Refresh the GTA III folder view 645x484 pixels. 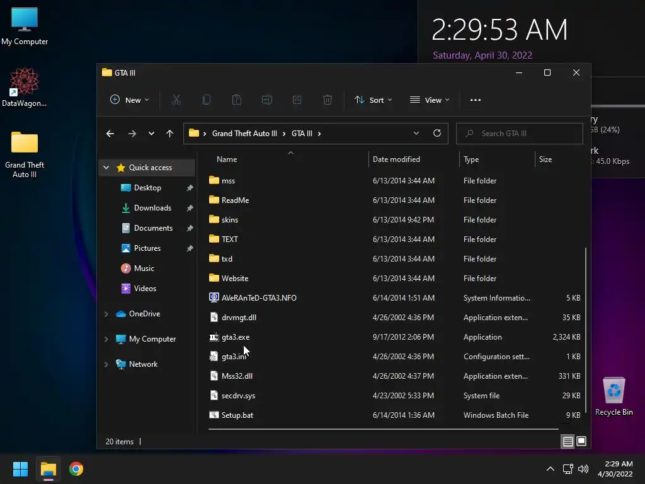437,133
